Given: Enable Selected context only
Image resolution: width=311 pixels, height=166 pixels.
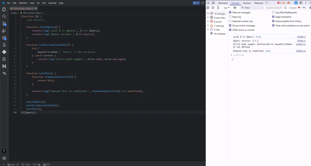Looking at the screenshot, I should [230, 21].
